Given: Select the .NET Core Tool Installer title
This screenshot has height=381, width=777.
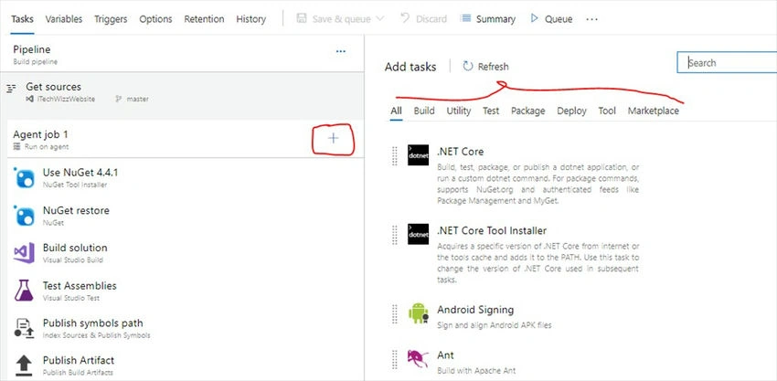Looking at the screenshot, I should [x=492, y=231].
